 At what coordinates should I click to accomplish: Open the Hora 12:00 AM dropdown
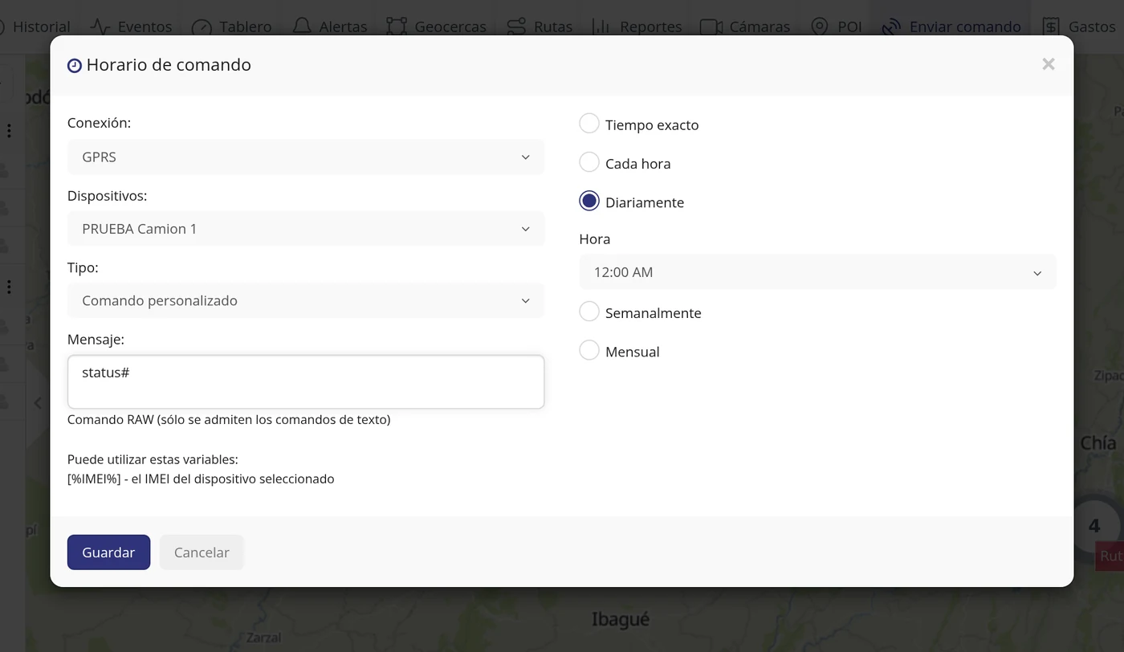coord(817,272)
